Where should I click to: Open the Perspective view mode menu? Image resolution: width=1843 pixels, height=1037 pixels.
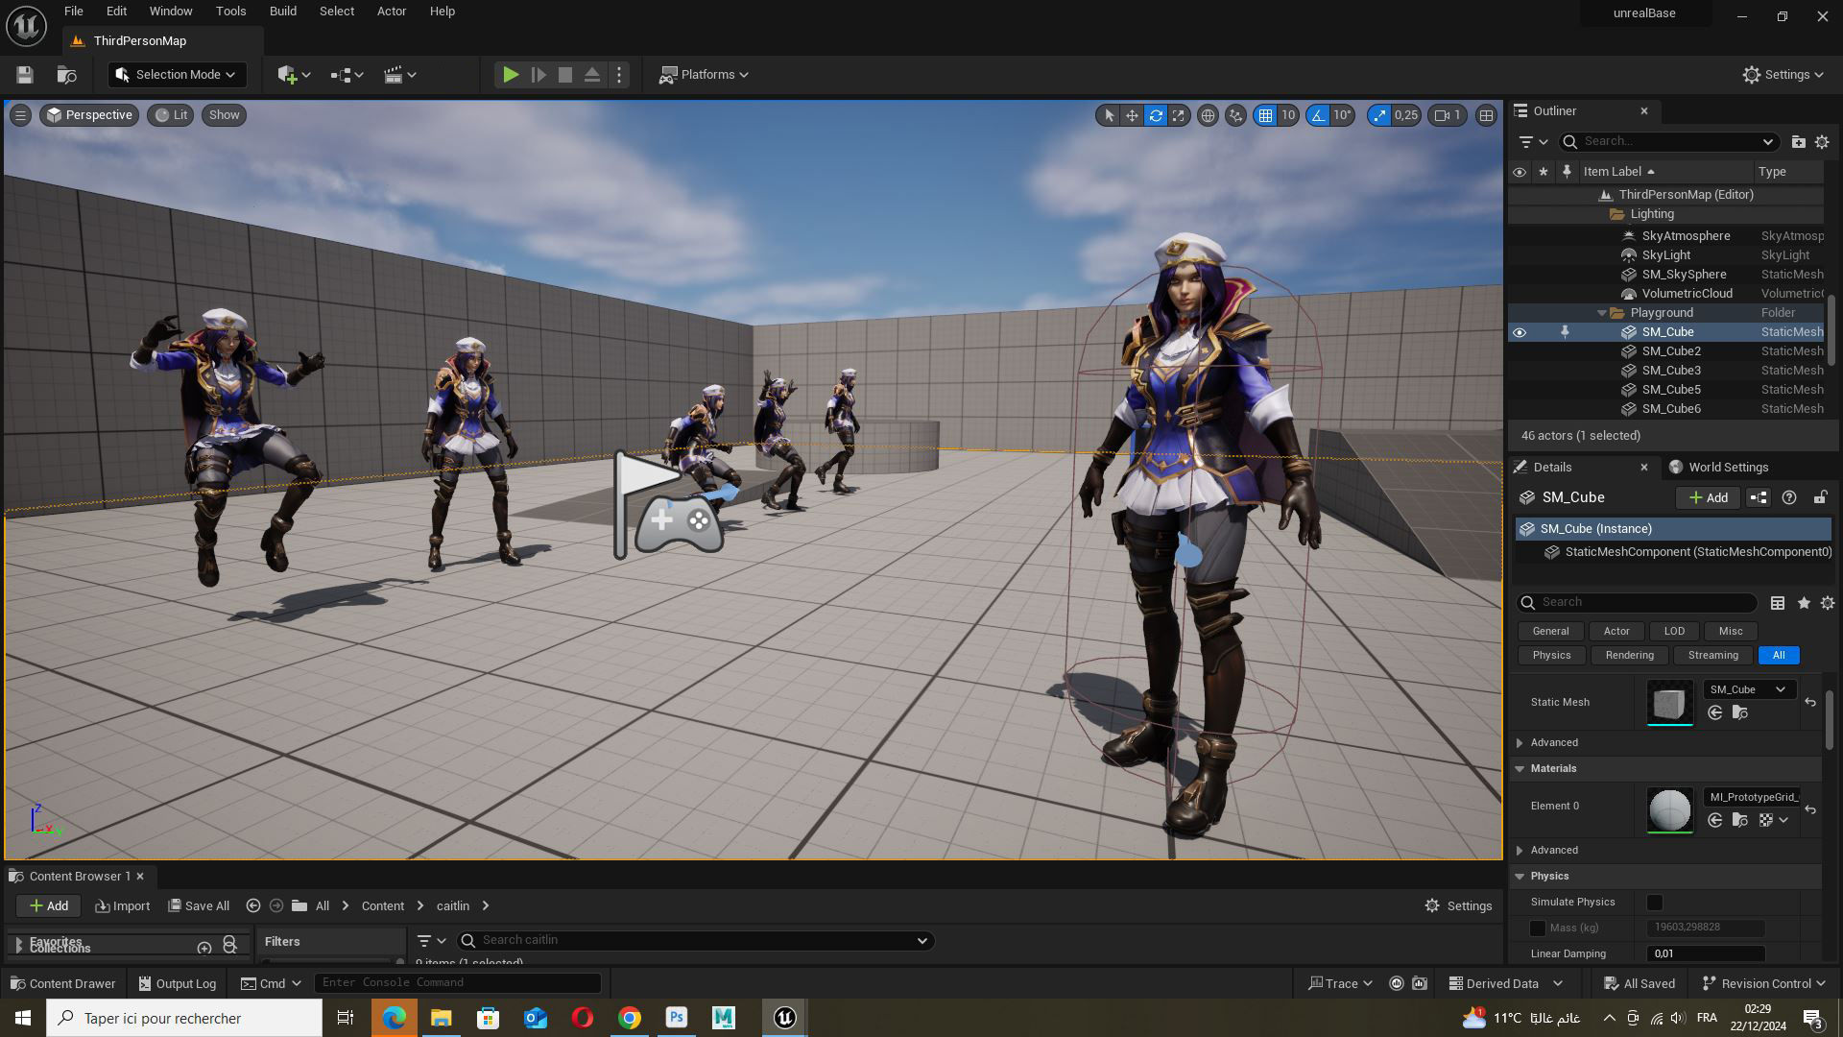[89, 115]
